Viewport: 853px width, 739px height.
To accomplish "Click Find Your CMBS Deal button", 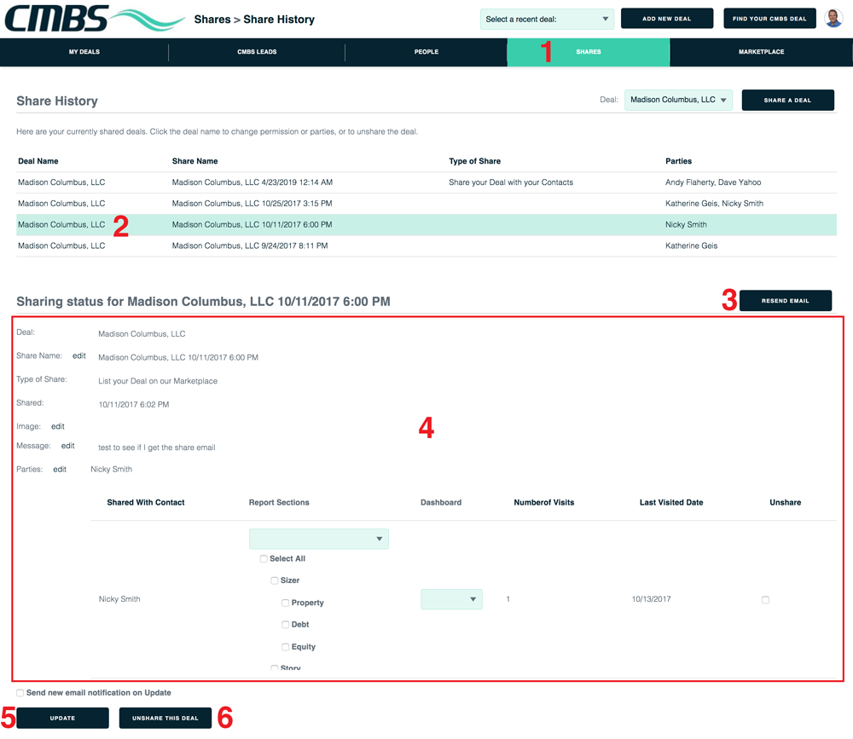I will tap(769, 19).
